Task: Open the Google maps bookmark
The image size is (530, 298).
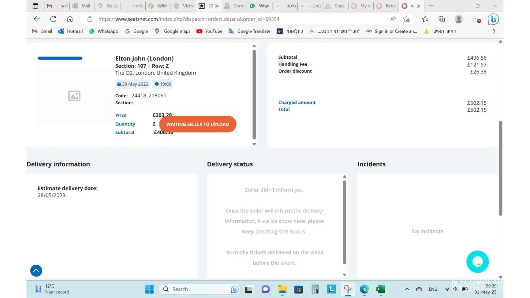Action: pyautogui.click(x=173, y=31)
